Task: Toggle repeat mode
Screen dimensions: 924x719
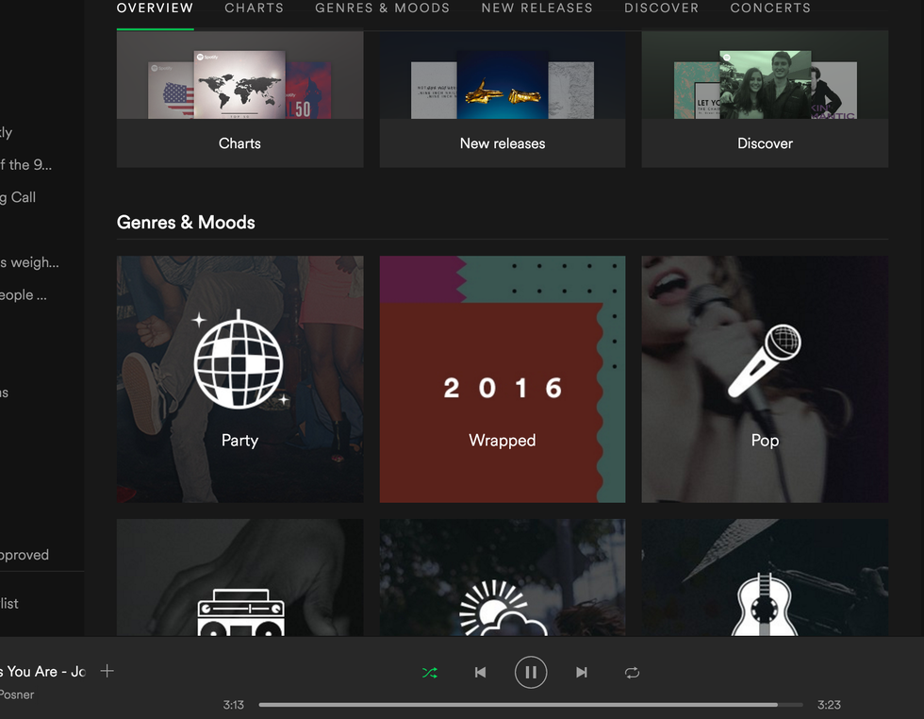Action: click(632, 673)
